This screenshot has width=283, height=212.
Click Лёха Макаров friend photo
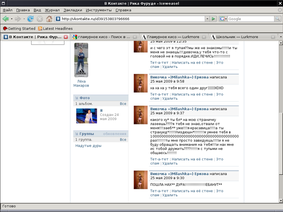pos(81,60)
